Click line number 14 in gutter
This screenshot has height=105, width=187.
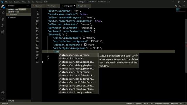(x=37, y=34)
